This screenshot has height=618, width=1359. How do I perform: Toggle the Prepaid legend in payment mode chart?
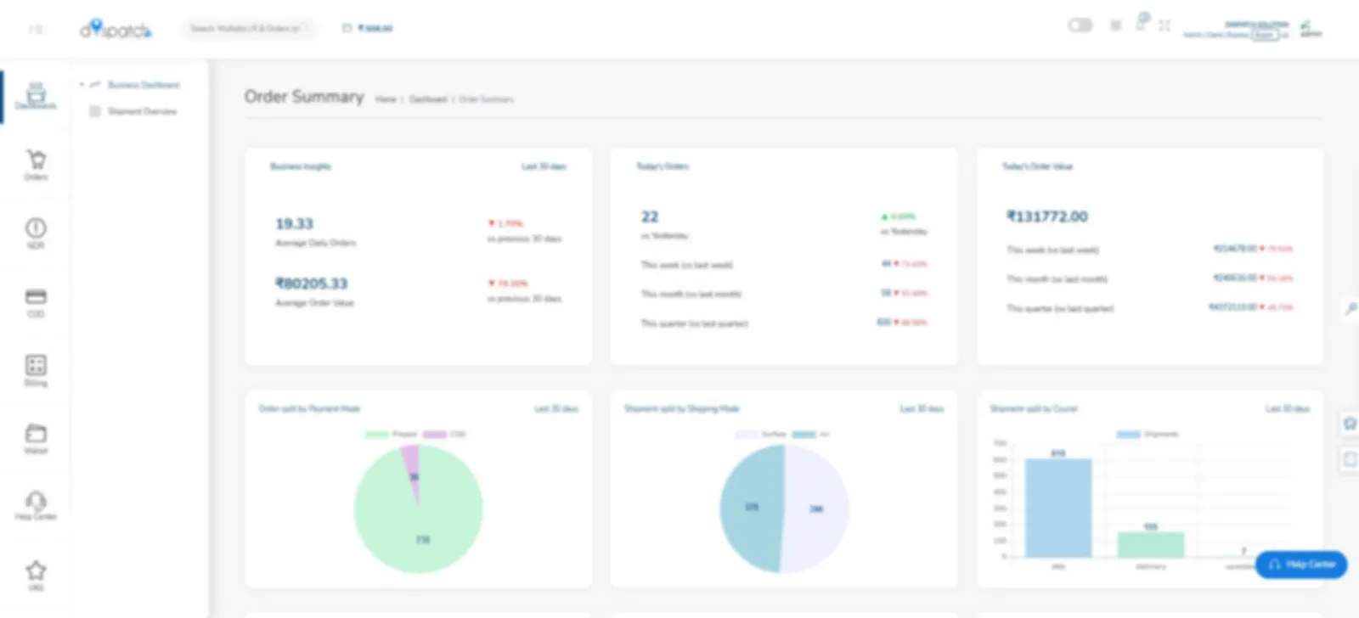[x=391, y=434]
